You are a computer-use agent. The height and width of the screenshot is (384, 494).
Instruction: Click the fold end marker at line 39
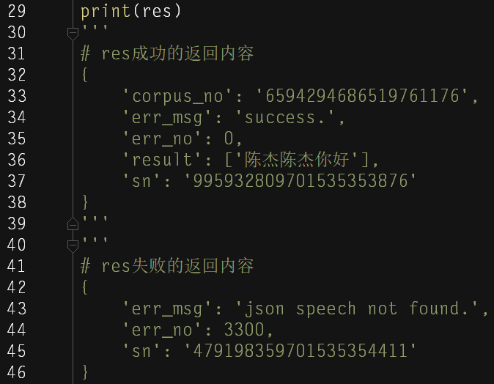73,224
